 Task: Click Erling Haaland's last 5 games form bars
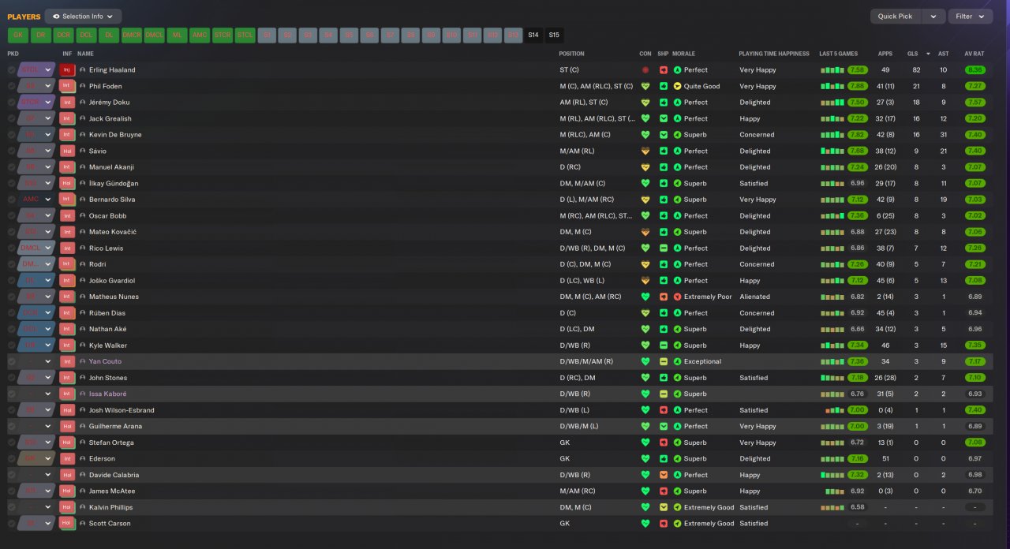pos(832,70)
